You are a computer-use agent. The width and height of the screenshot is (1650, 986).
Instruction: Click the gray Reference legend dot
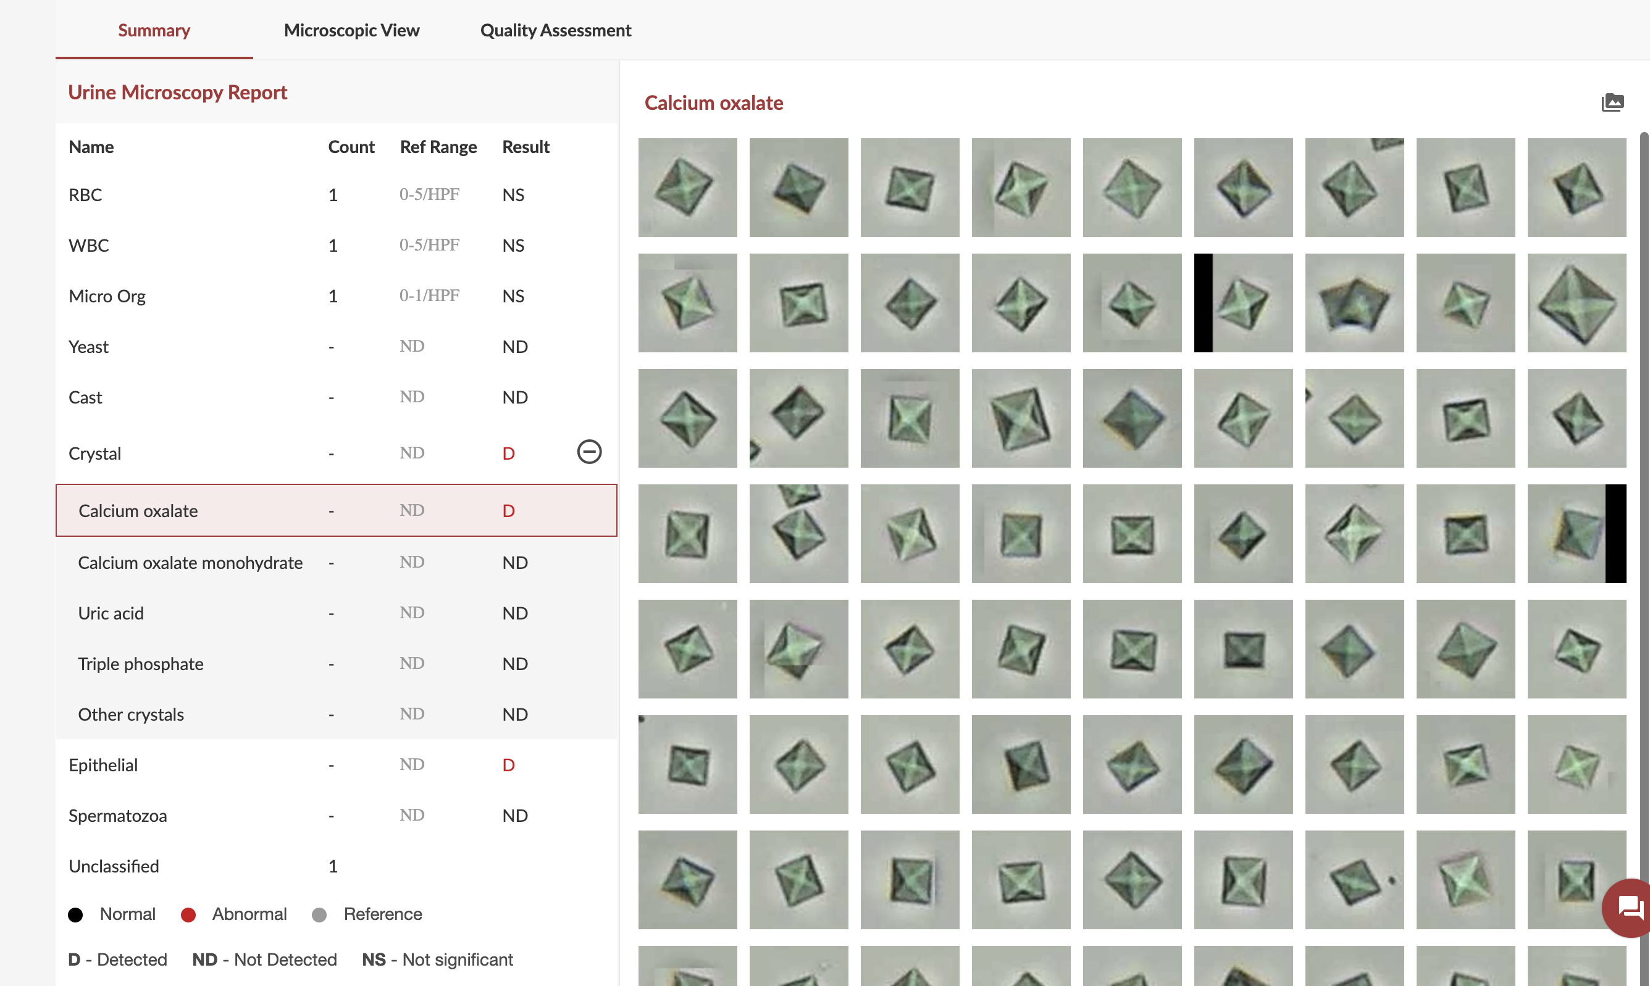pos(319,914)
